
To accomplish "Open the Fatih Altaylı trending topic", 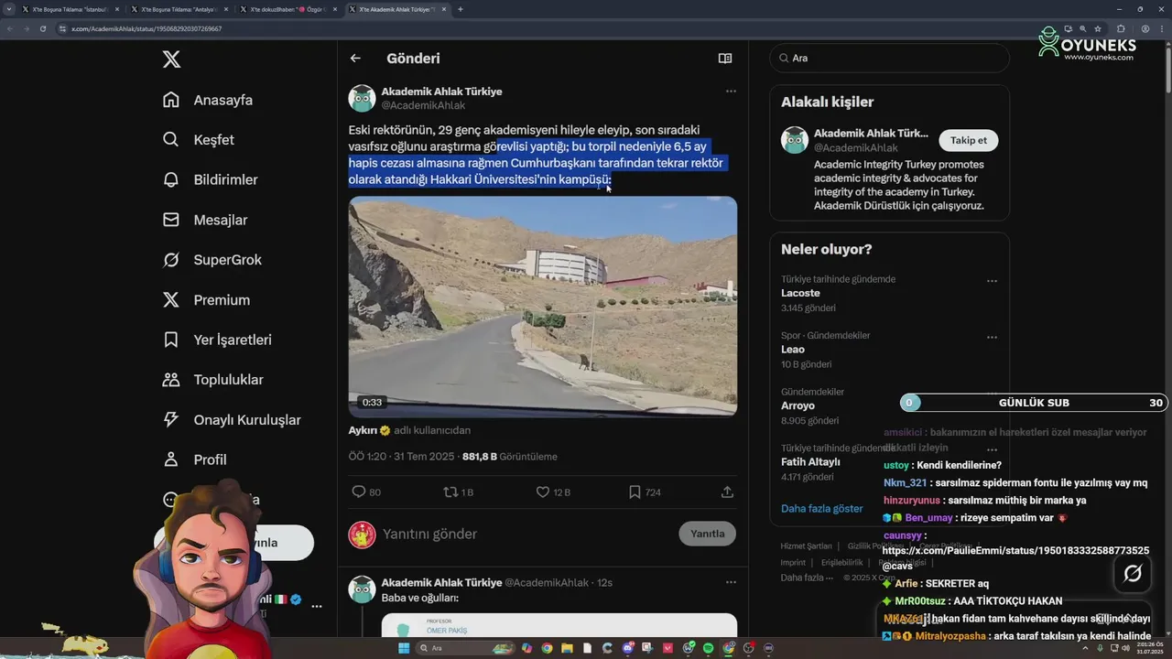I will (810, 462).
